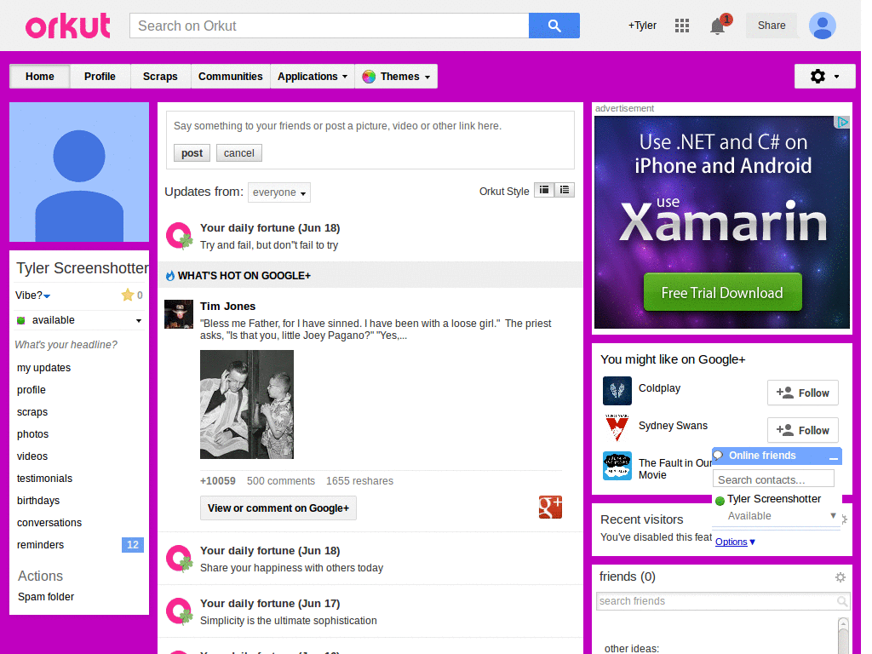The image size is (872, 654).
Task: Click the cancel button
Action: [239, 153]
